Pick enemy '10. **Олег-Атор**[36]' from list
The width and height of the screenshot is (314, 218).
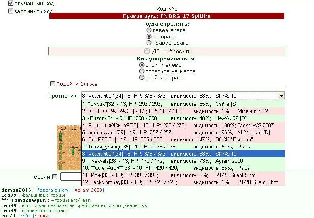[x=183, y=168]
